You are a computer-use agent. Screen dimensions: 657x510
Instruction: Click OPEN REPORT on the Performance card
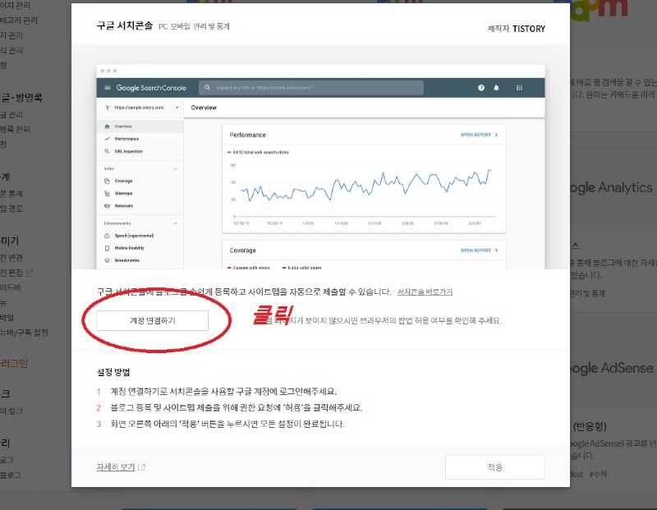click(x=479, y=135)
